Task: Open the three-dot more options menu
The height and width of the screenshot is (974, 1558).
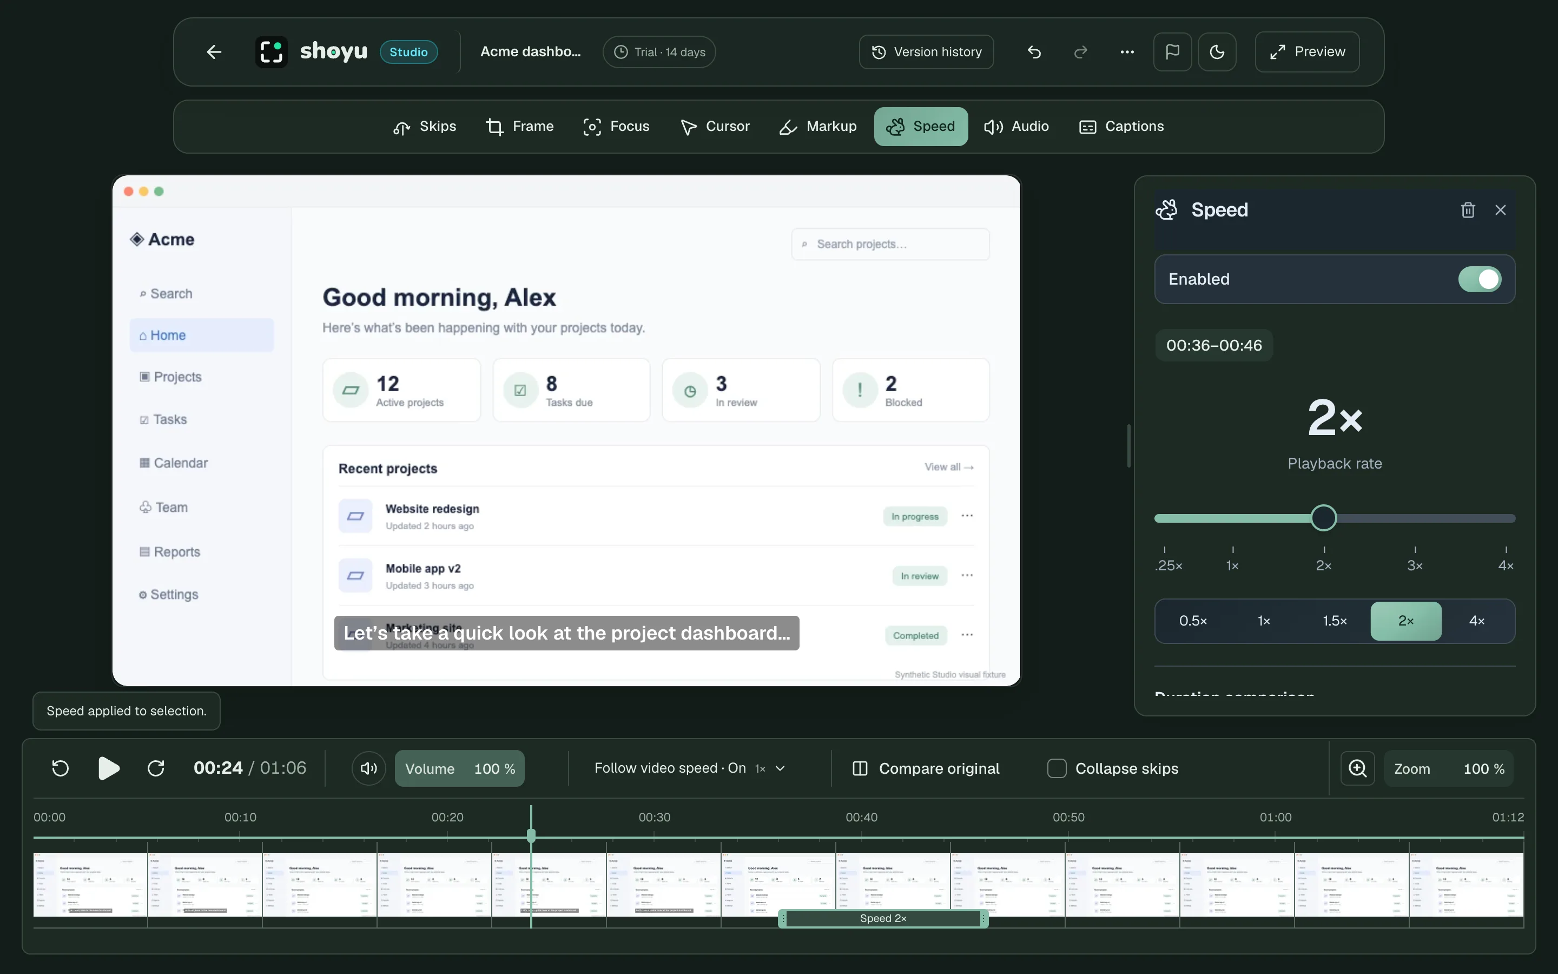Action: pyautogui.click(x=1127, y=51)
